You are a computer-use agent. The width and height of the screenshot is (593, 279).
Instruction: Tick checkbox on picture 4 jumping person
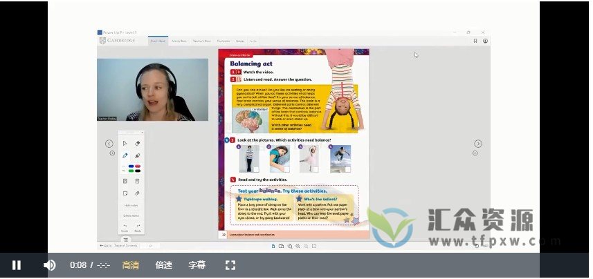pyautogui.click(x=347, y=169)
